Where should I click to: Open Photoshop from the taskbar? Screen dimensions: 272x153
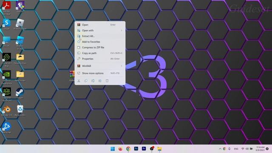pos(136,149)
